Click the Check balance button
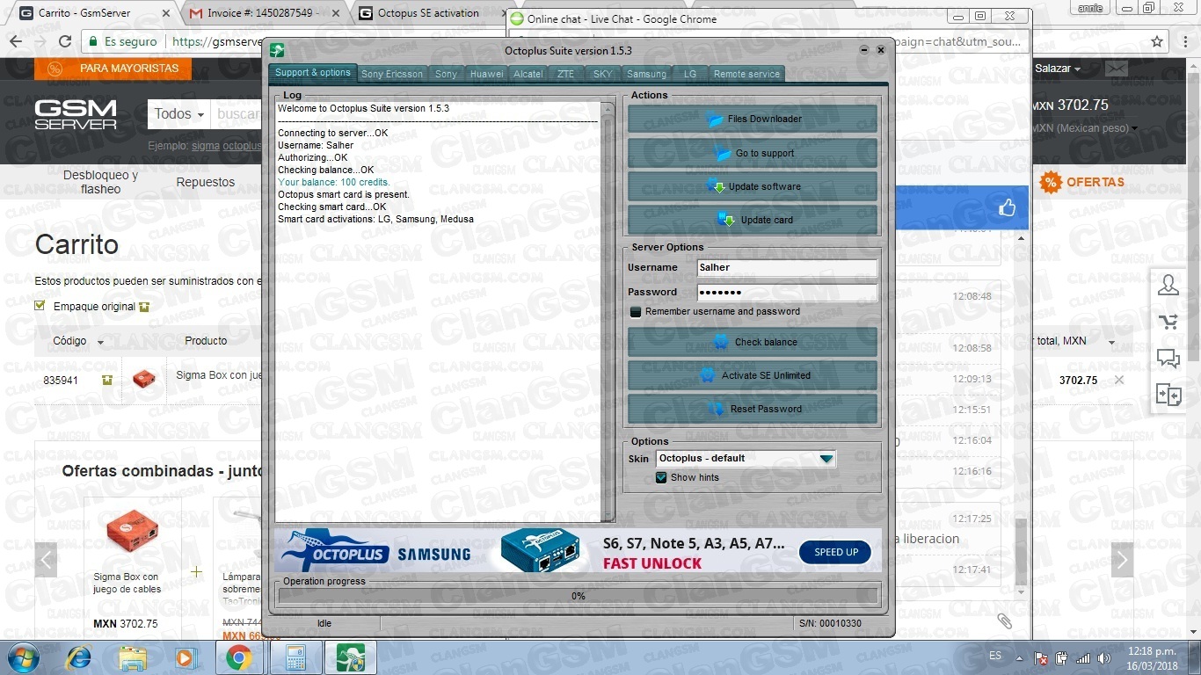The image size is (1201, 675). (x=753, y=342)
